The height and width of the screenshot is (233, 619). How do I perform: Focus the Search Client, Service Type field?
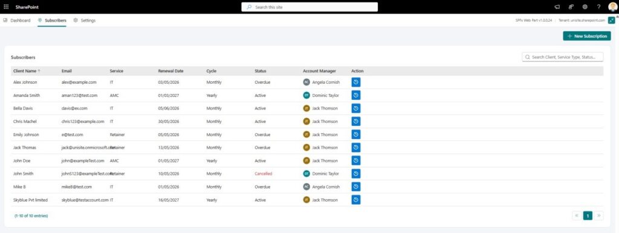click(x=563, y=57)
